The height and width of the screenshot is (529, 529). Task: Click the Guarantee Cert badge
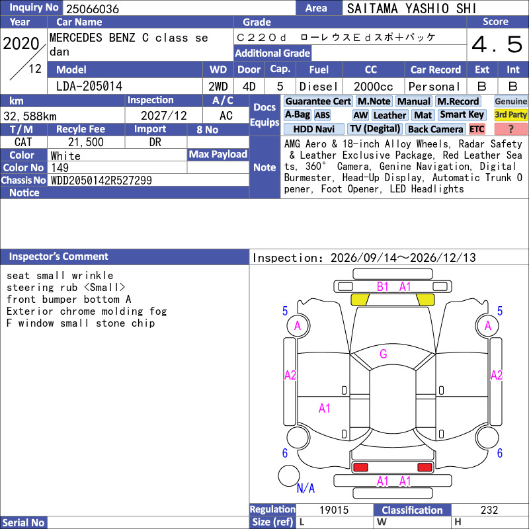pyautogui.click(x=318, y=101)
